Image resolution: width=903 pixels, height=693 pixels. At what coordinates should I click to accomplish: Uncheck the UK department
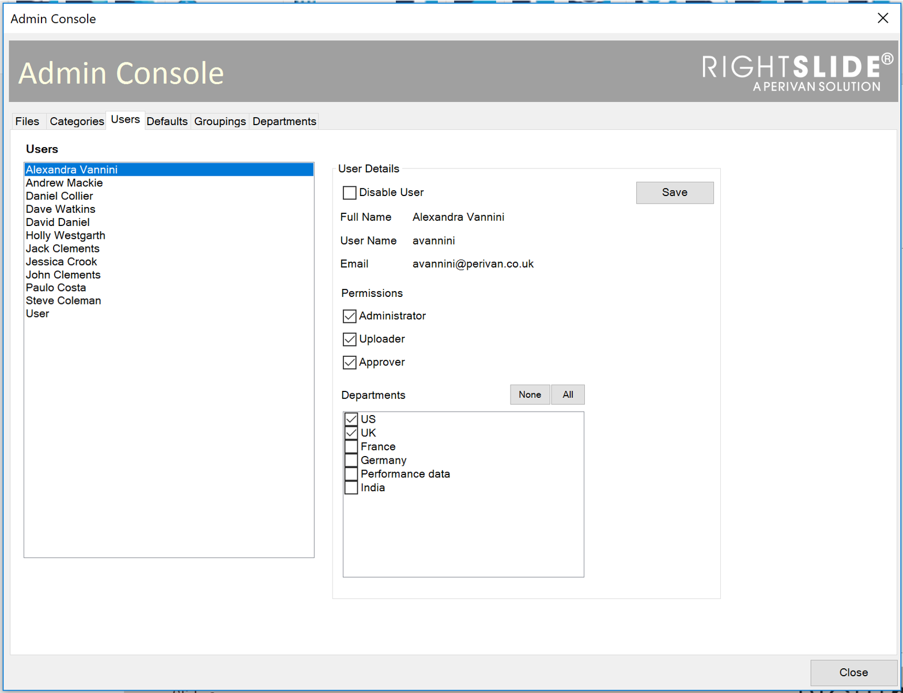coord(351,433)
